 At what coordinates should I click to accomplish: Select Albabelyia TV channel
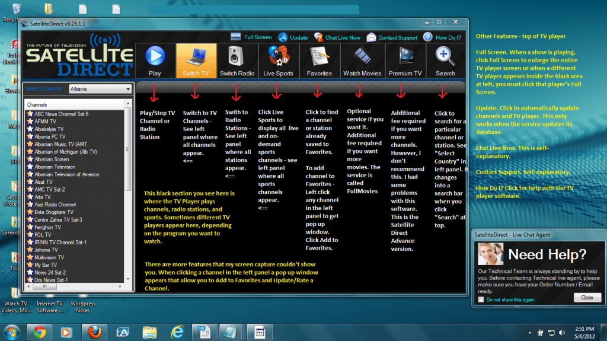click(49, 129)
